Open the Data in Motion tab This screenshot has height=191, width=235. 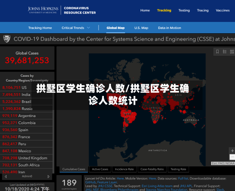(x=170, y=28)
